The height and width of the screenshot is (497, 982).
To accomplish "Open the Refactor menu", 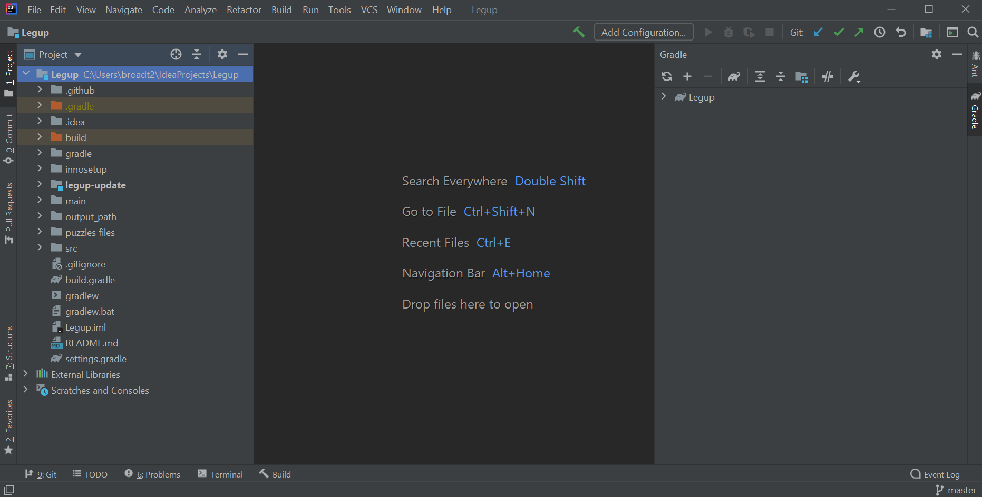I will pyautogui.click(x=244, y=10).
